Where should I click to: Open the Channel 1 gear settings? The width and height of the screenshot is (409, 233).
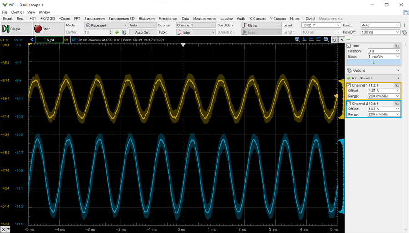click(x=396, y=85)
